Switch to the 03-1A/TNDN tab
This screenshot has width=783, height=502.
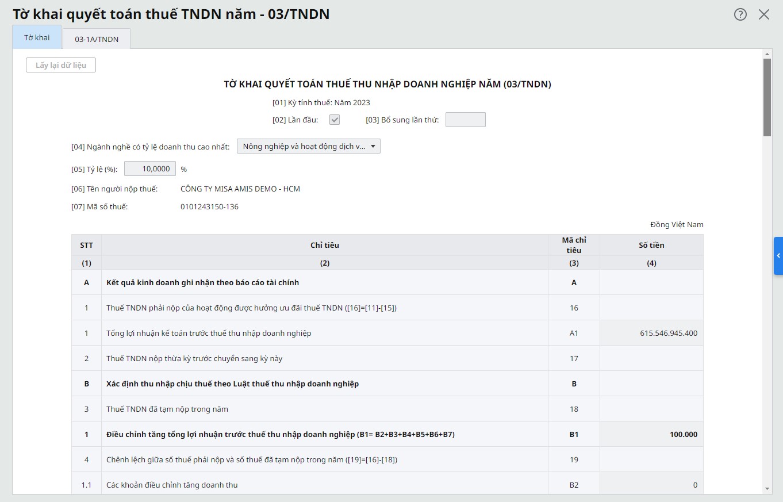click(97, 39)
